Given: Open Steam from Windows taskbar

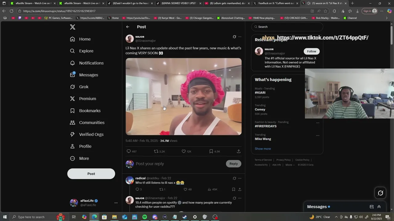Looking at the screenshot, I should click(x=185, y=217).
